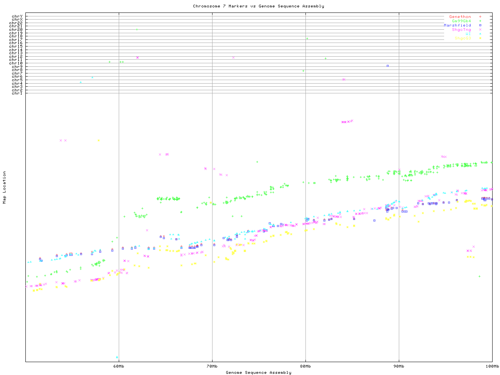This screenshot has width=500, height=375.
Task: Select the isolated cyan point at chart bottom
Action: tap(117, 357)
